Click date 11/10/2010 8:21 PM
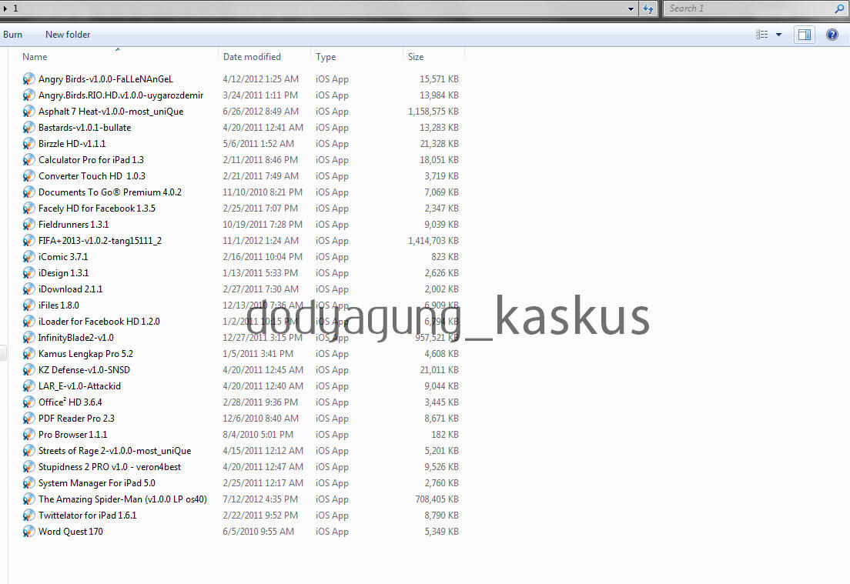850x584 pixels. (263, 192)
